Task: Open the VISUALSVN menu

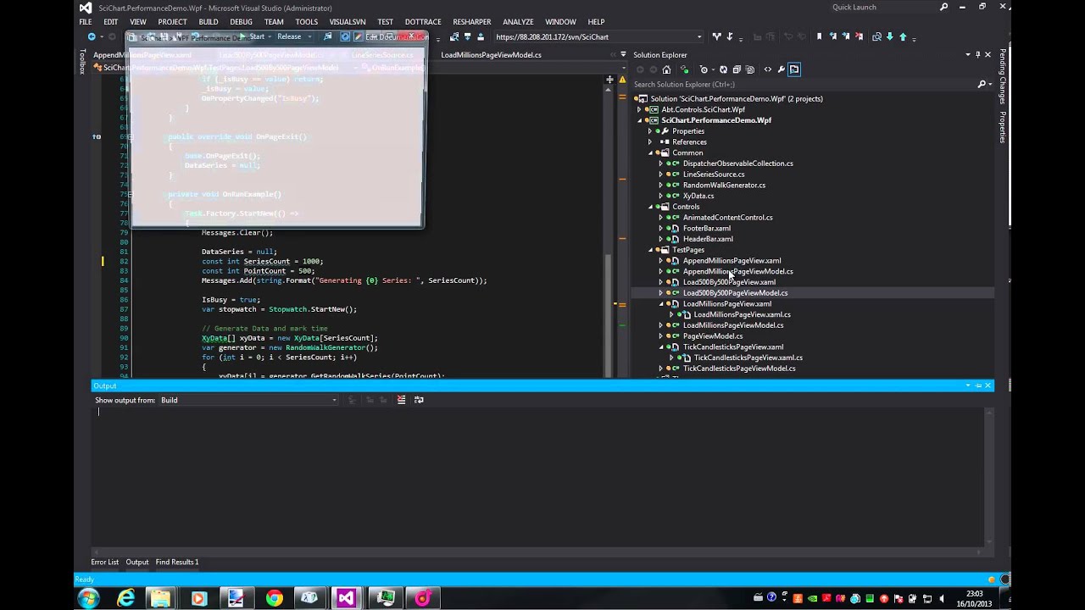Action: click(348, 22)
